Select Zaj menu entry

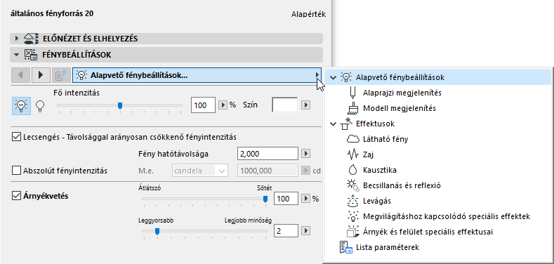coord(369,154)
